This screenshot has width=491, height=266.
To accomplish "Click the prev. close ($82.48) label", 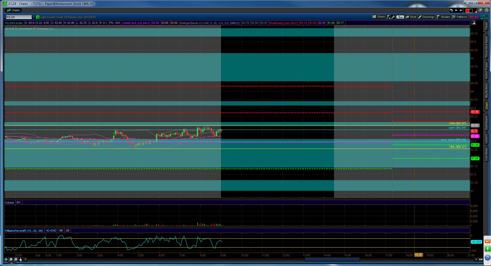I will click(453, 140).
